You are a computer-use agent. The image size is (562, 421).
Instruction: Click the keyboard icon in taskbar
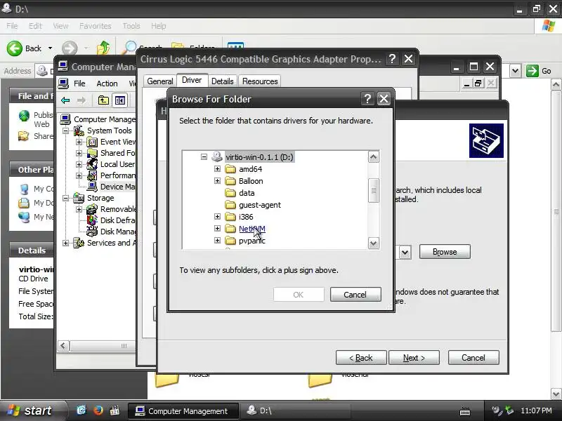tap(465, 412)
